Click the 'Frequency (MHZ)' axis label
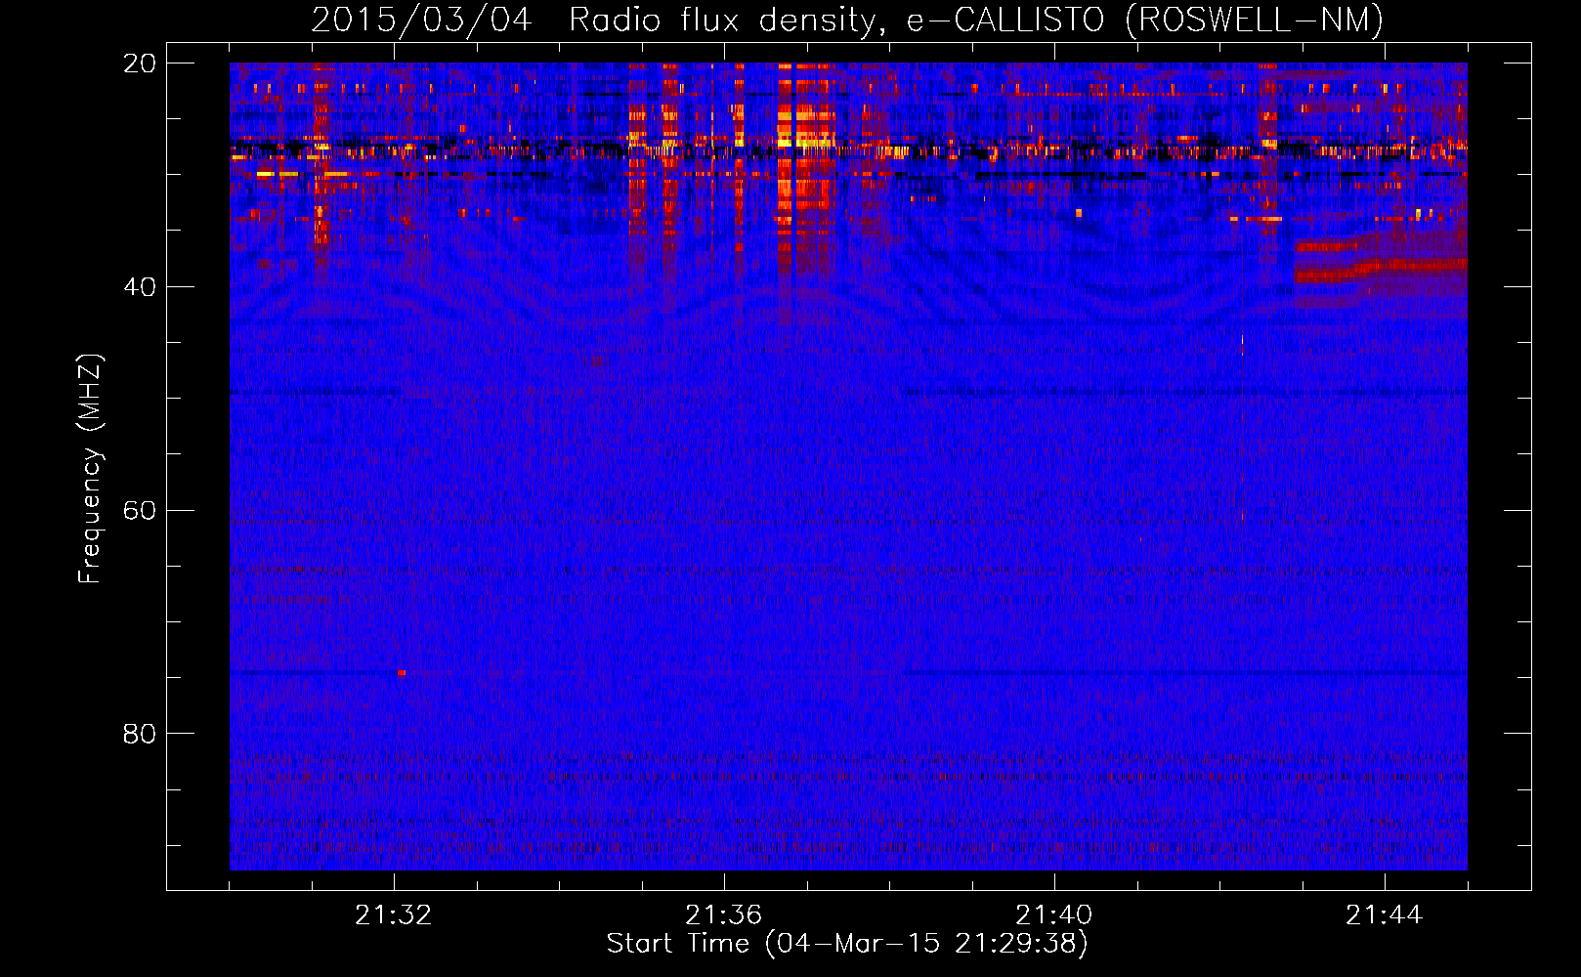This screenshot has width=1581, height=977. click(90, 469)
